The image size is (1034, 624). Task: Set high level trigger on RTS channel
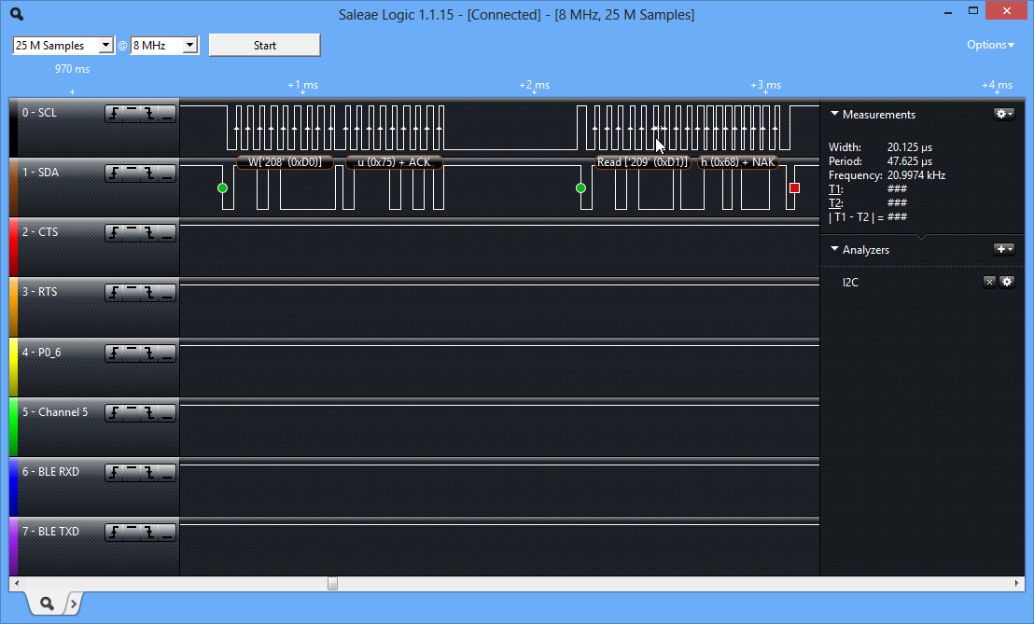(132, 293)
